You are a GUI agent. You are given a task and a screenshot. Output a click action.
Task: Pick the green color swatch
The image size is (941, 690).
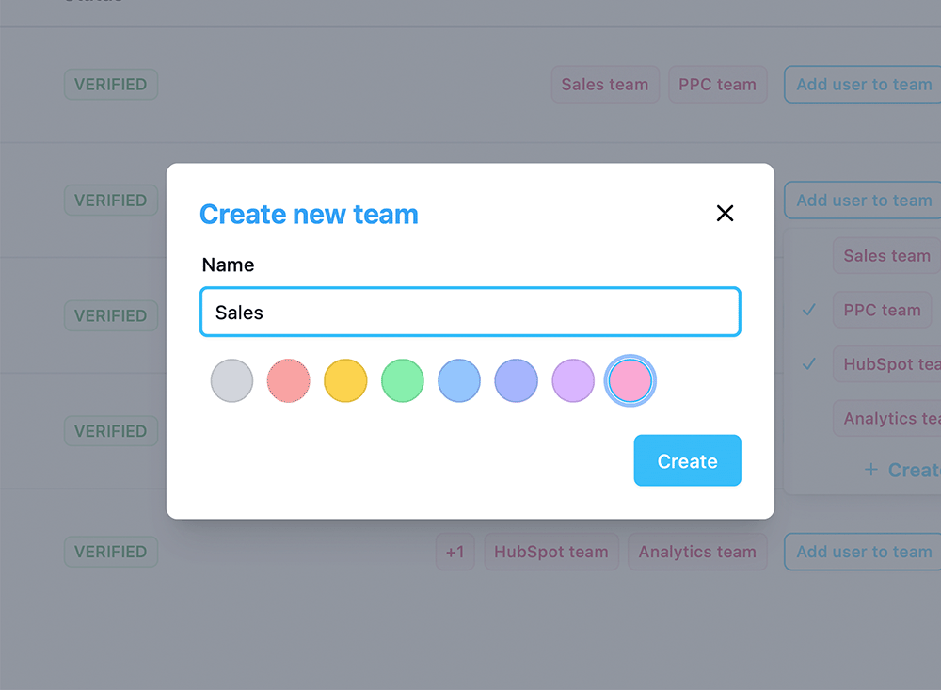(x=402, y=380)
